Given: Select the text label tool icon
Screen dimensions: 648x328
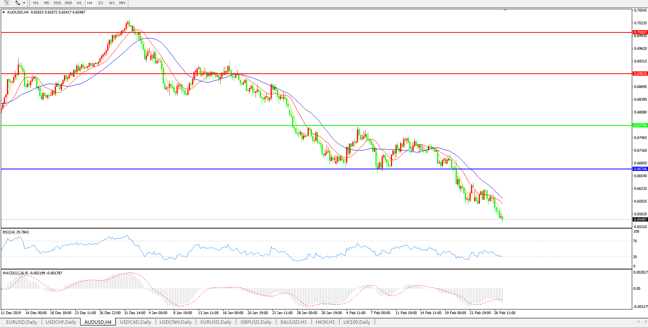Looking at the screenshot, I should 7,3.
